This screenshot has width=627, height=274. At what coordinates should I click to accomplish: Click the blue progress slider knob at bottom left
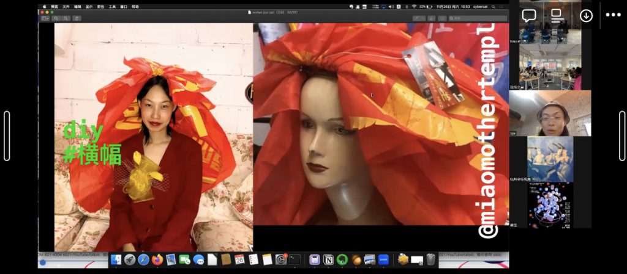pyautogui.click(x=42, y=262)
